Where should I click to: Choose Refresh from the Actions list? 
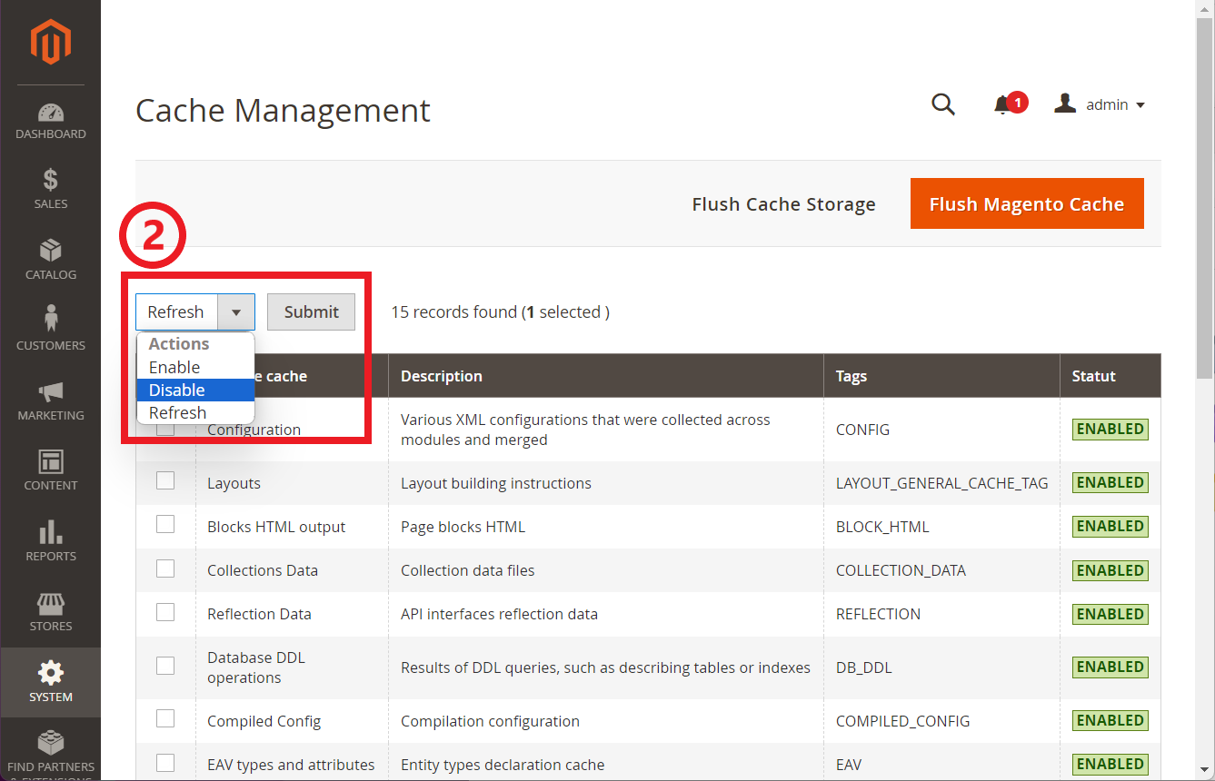pyautogui.click(x=195, y=412)
